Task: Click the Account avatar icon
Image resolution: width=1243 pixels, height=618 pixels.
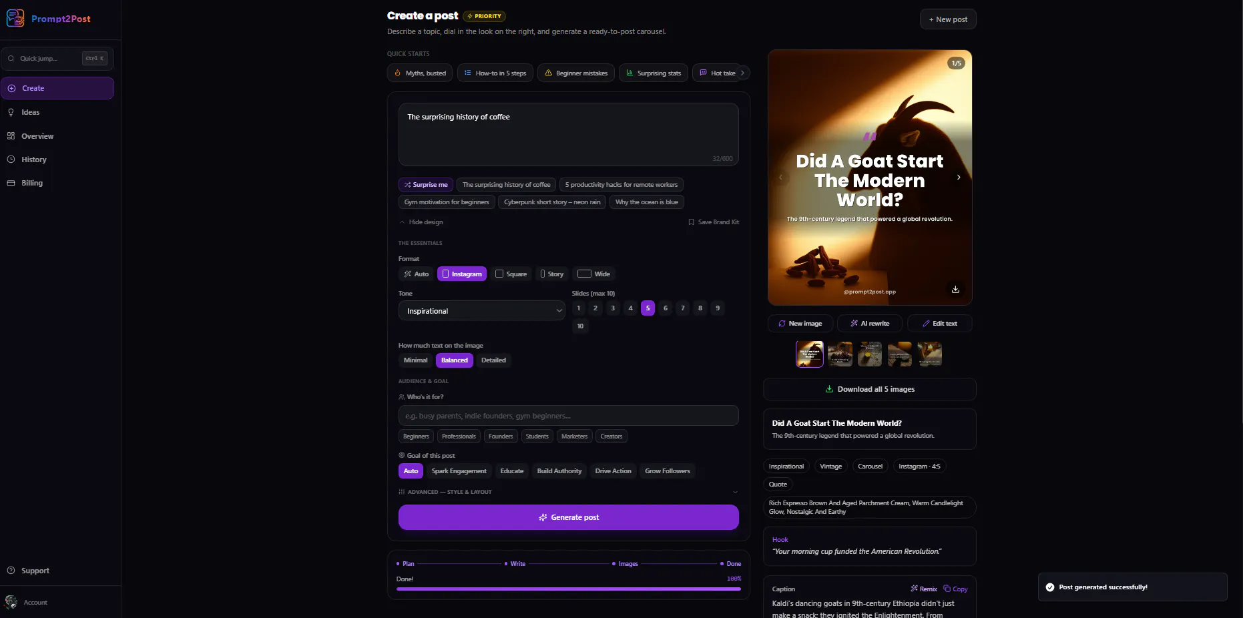Action: pos(11,602)
